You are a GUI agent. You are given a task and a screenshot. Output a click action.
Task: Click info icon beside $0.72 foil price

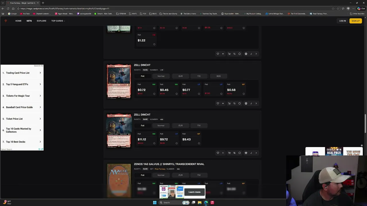(x=154, y=94)
